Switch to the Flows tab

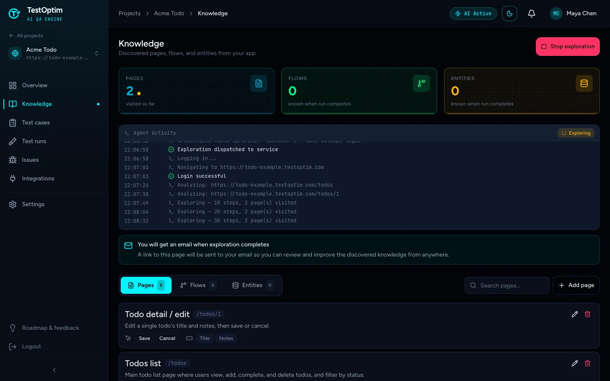[198, 285]
